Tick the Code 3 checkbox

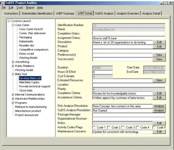point(123,128)
